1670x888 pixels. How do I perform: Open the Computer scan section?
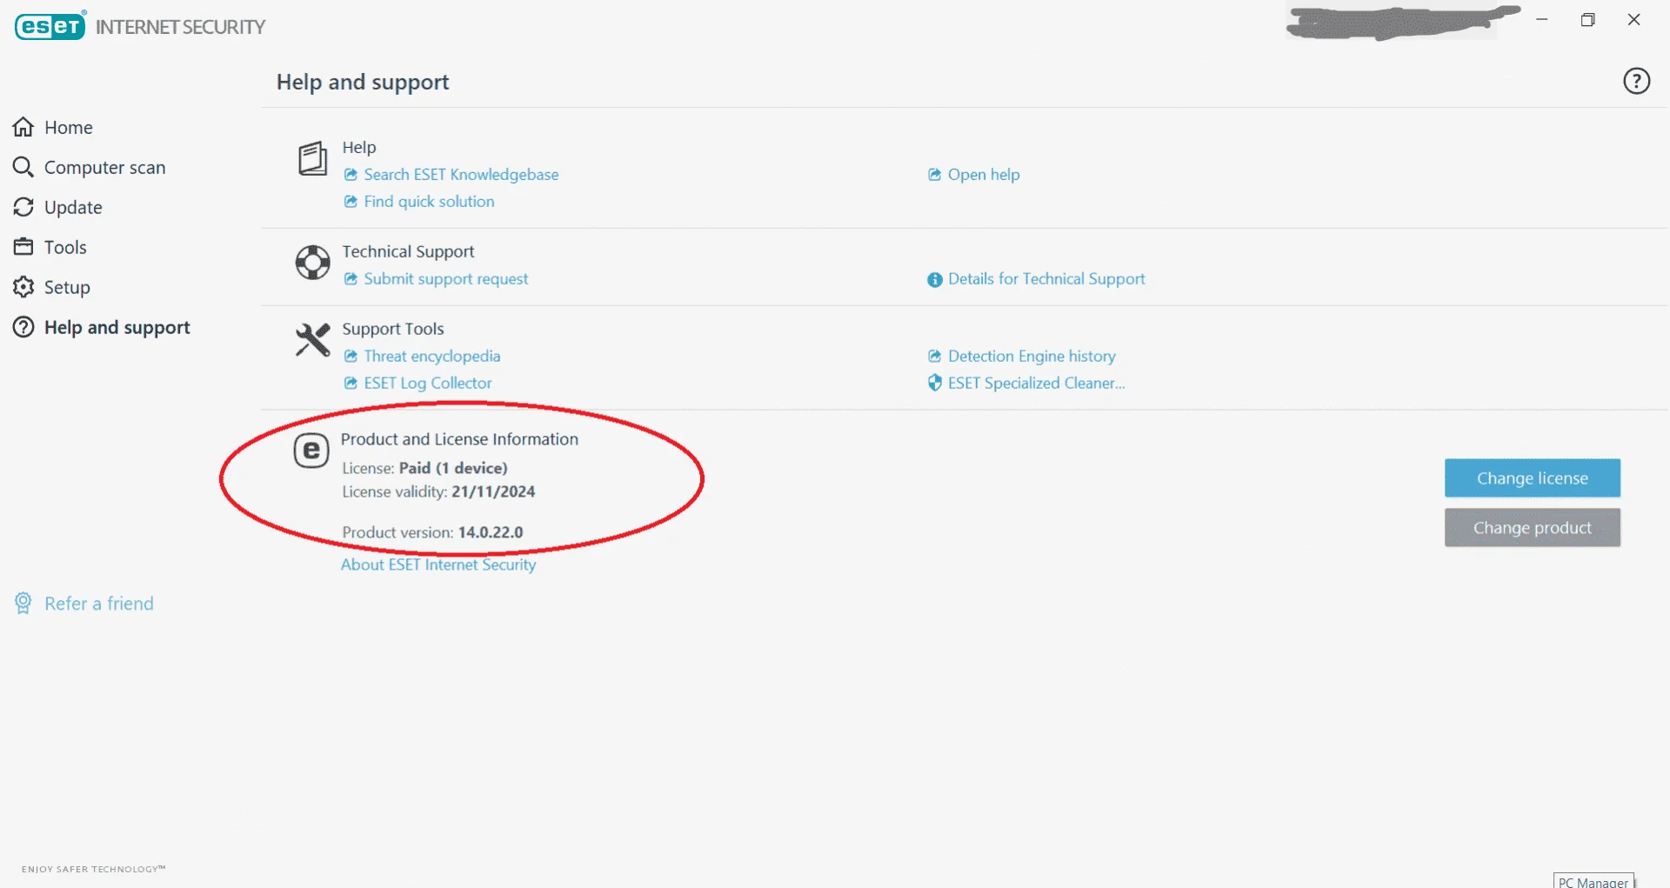click(104, 167)
